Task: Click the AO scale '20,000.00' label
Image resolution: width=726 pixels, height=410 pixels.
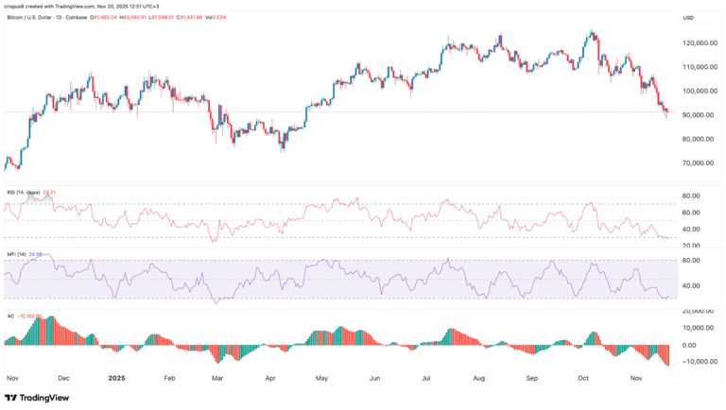Action: click(699, 312)
